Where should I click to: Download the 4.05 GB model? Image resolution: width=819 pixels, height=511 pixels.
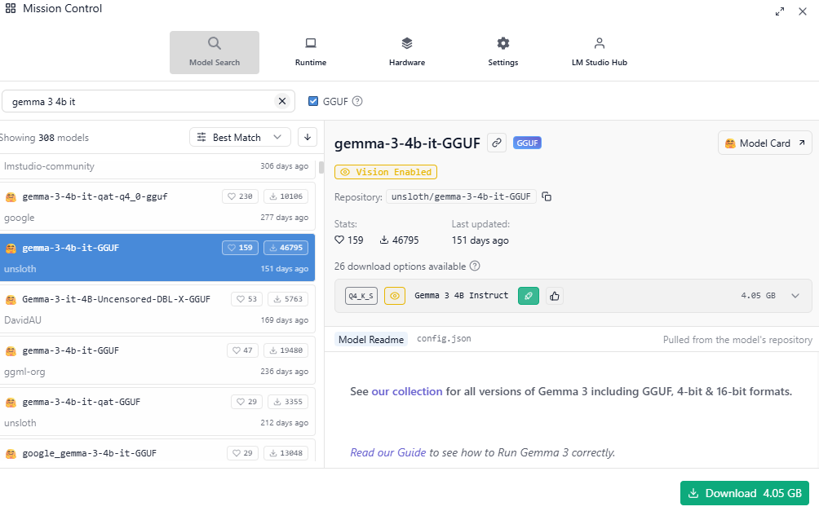[x=744, y=493]
